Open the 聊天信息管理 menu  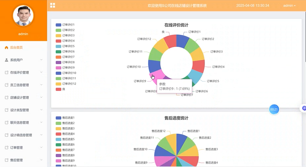(x=23, y=122)
